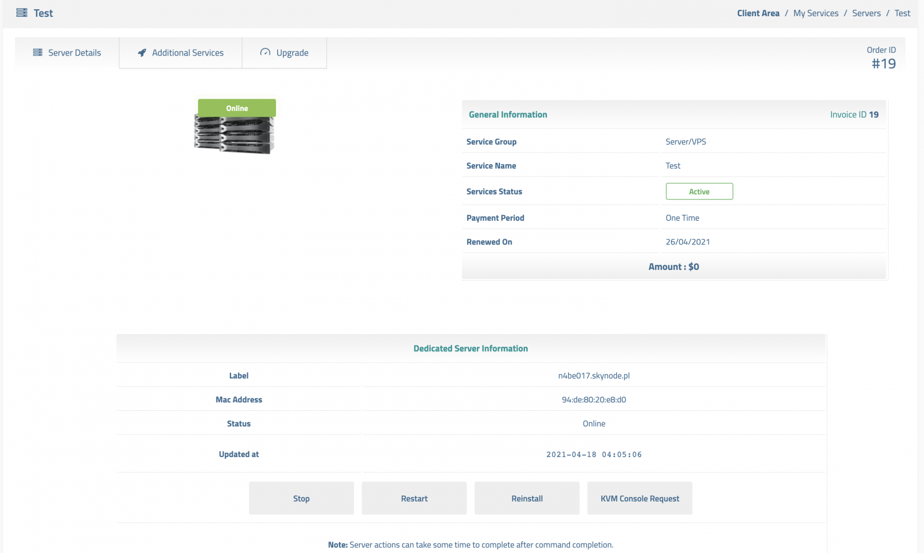The height and width of the screenshot is (553, 924).
Task: Click the Payment Period label
Action: [495, 218]
